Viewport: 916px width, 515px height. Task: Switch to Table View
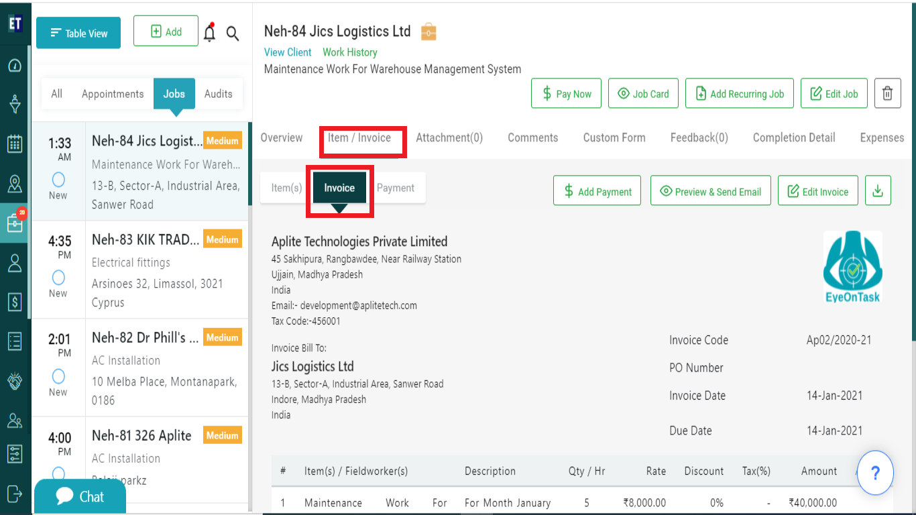[78, 33]
